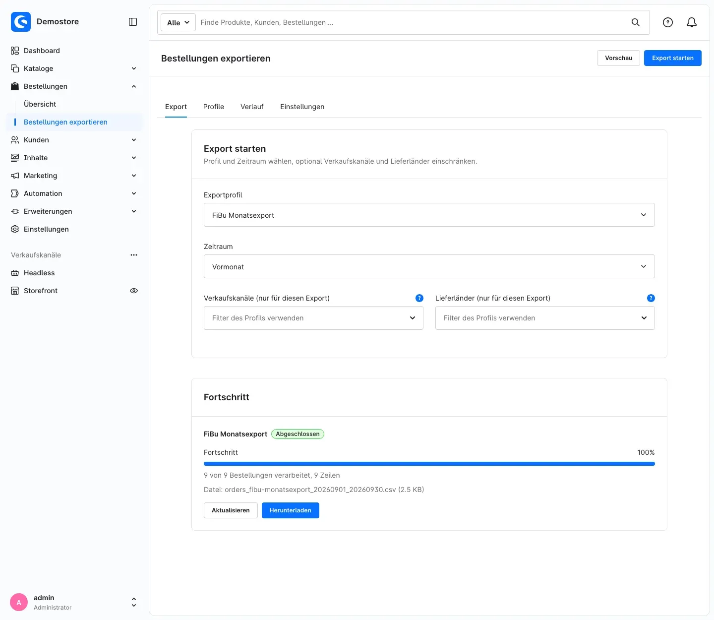Image resolution: width=714 pixels, height=620 pixels.
Task: Switch to the Verlauf tab
Action: [252, 107]
